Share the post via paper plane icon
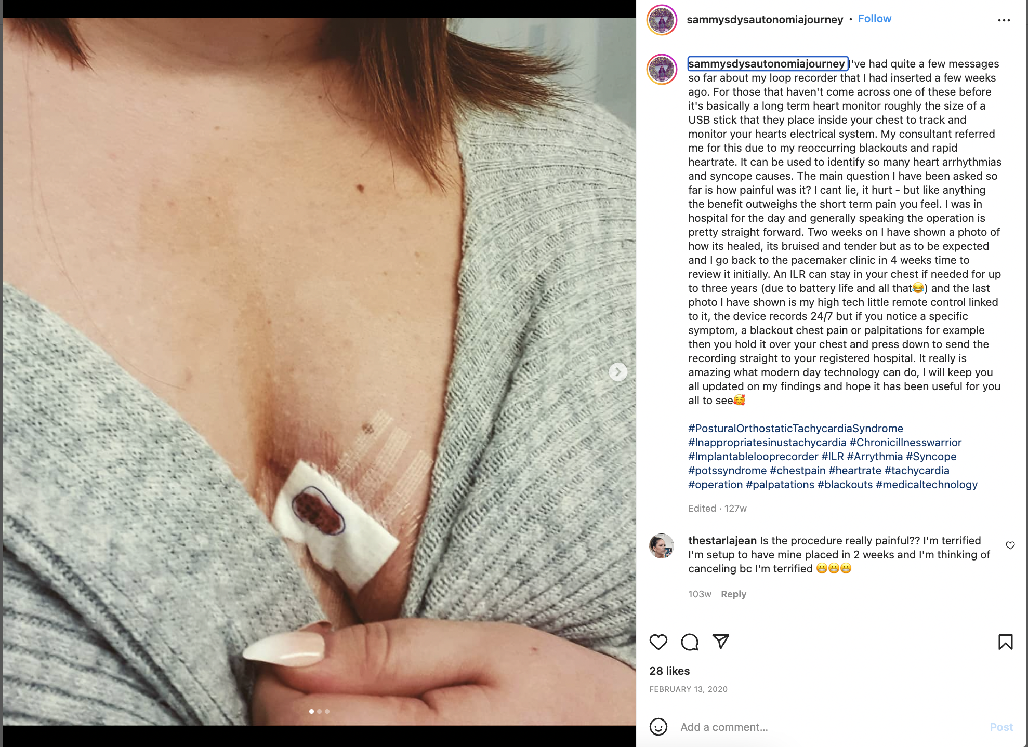1028x747 pixels. [x=721, y=642]
